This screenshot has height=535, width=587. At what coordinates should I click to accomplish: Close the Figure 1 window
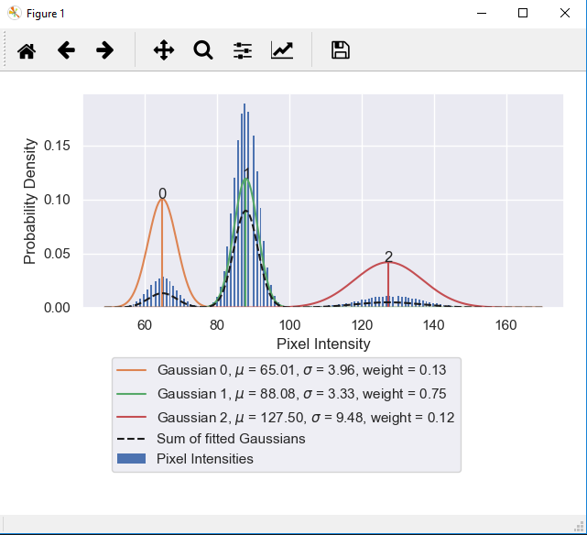564,13
